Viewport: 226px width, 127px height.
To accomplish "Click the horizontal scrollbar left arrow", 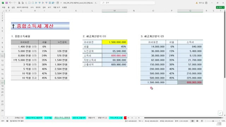I will [139, 118].
